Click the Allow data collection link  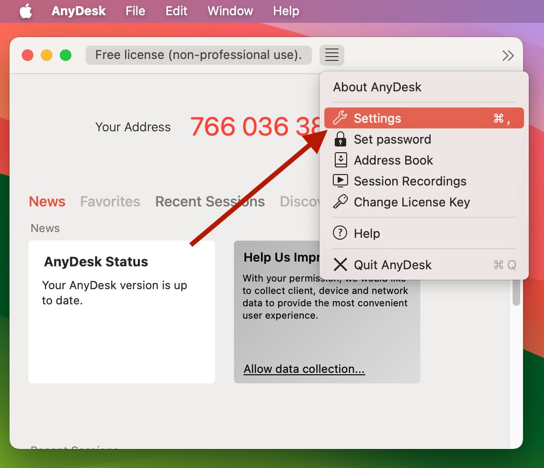304,369
